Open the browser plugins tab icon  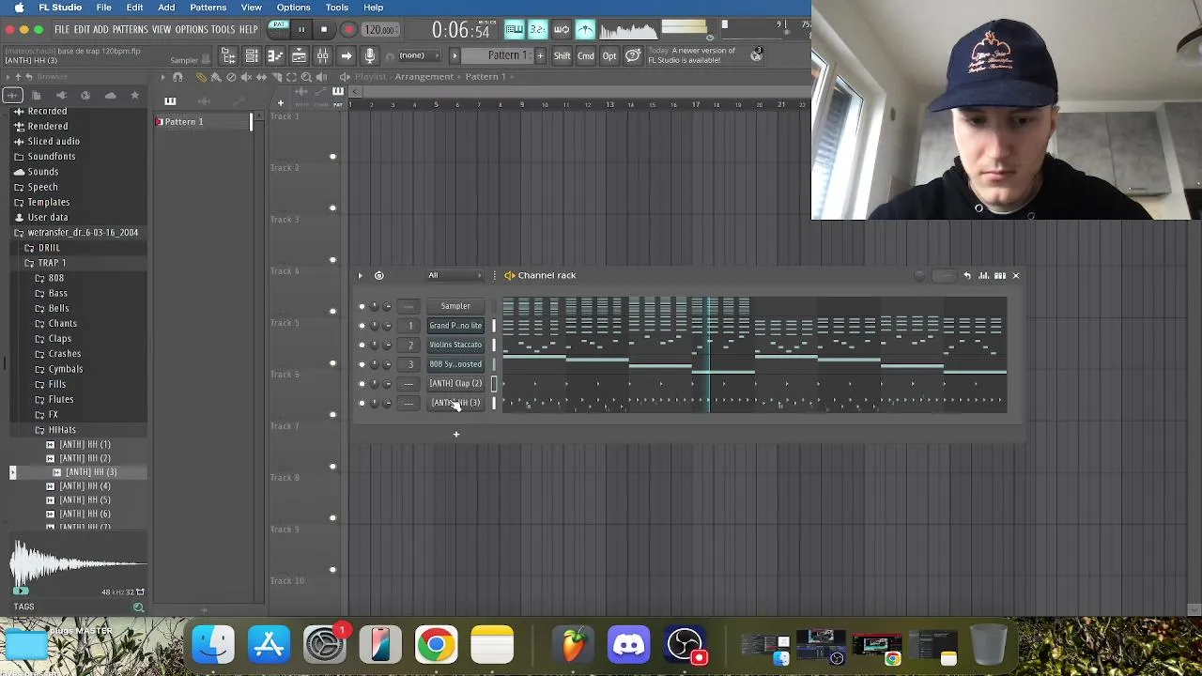[x=61, y=95]
